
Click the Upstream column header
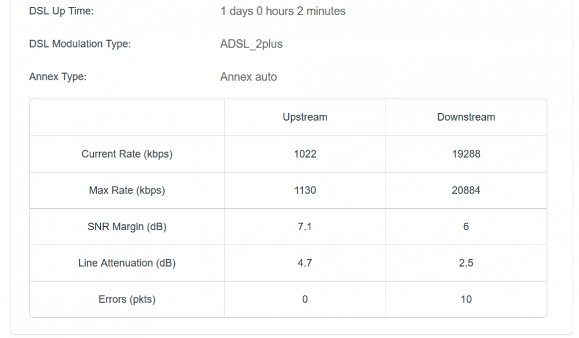click(x=305, y=117)
